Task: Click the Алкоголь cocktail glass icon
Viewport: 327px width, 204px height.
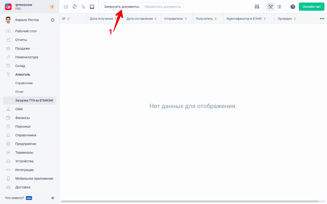Action: tap(8, 75)
